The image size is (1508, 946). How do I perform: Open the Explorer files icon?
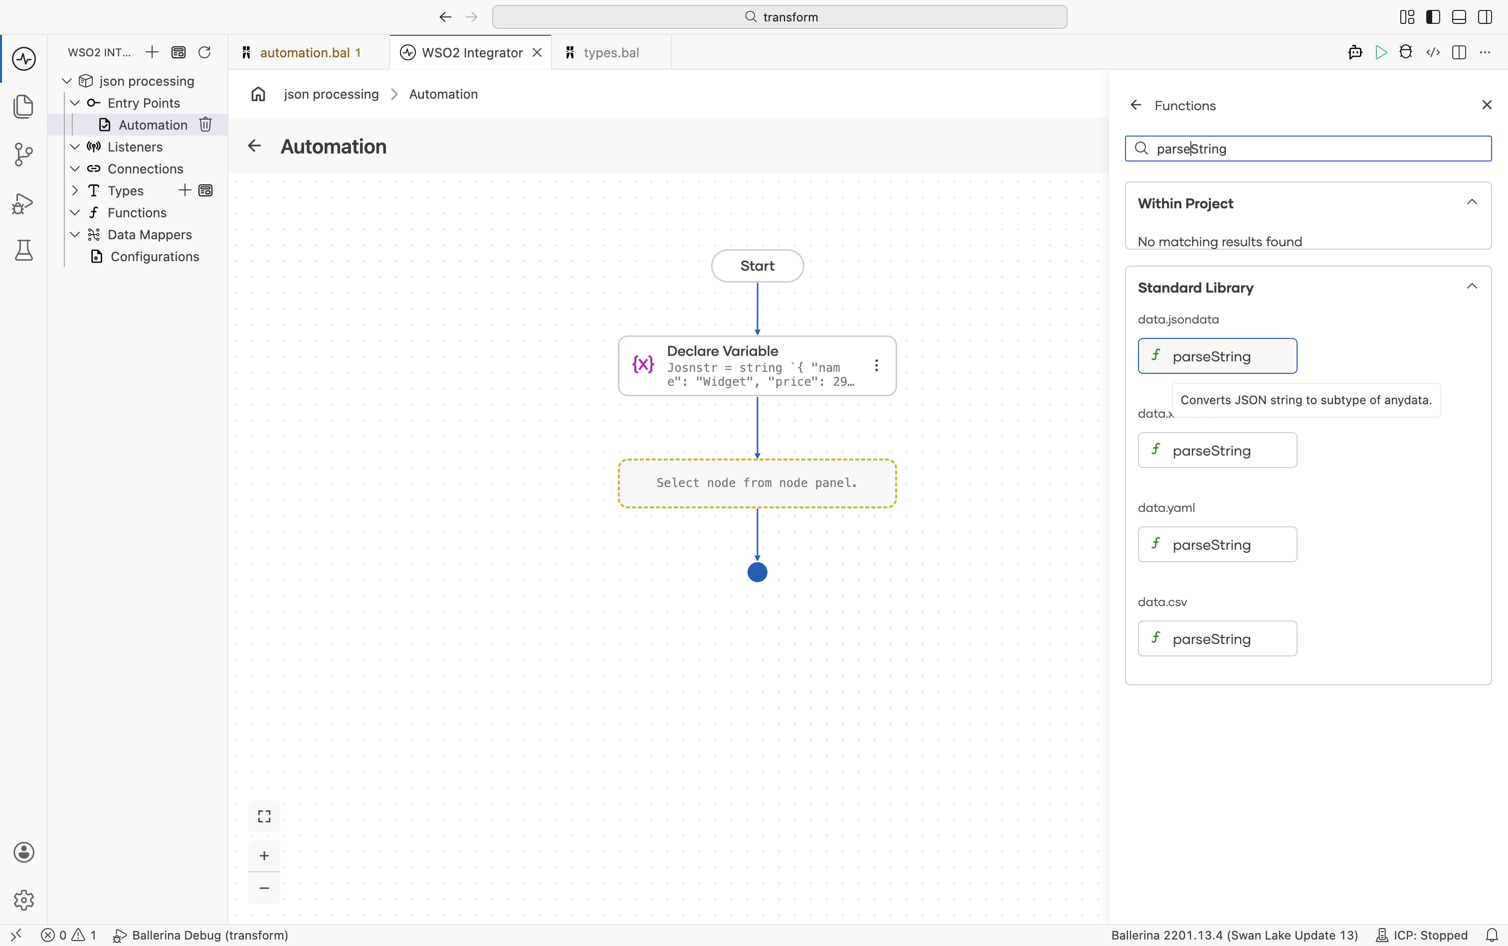(x=24, y=106)
